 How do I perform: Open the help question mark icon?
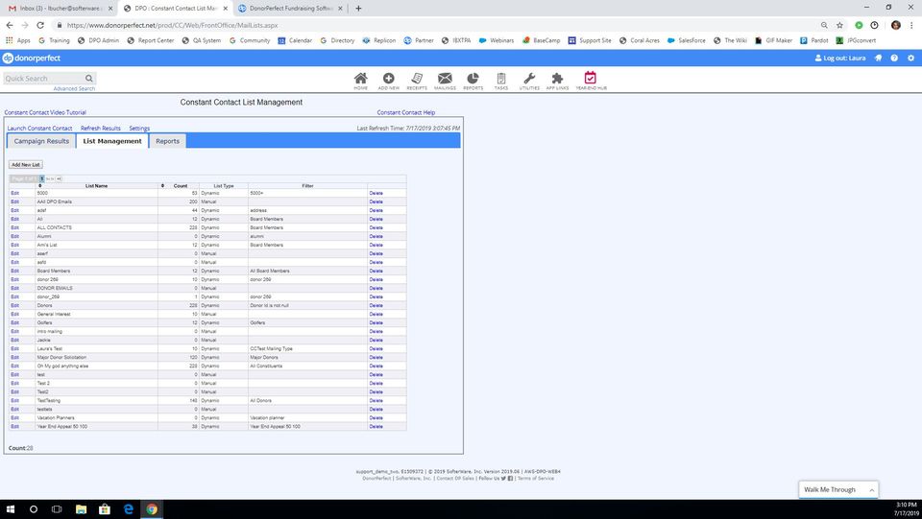pyautogui.click(x=894, y=59)
